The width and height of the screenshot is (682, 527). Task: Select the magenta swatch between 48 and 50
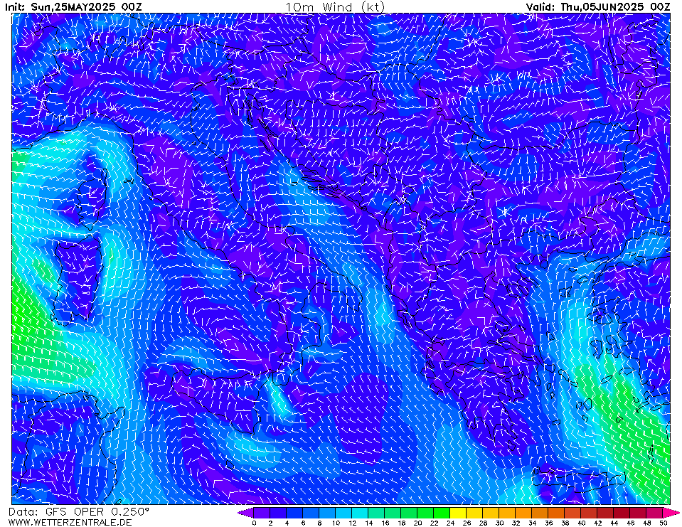coord(655,513)
